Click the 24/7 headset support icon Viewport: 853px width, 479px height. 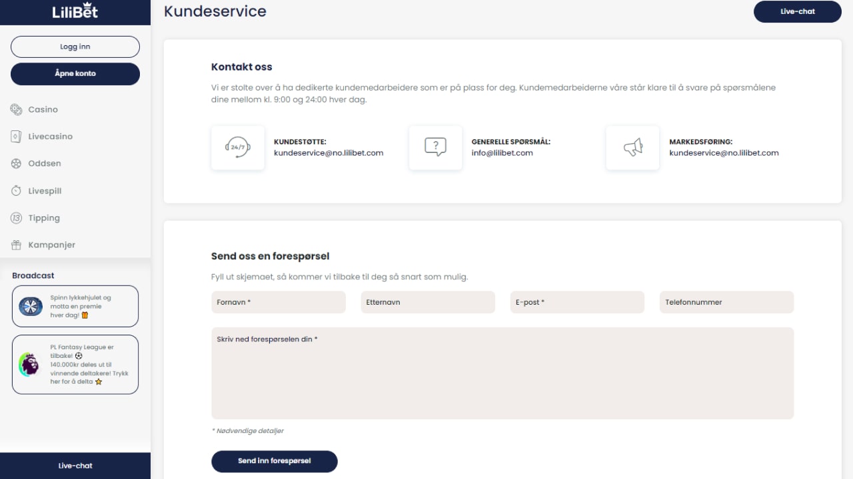pos(238,148)
